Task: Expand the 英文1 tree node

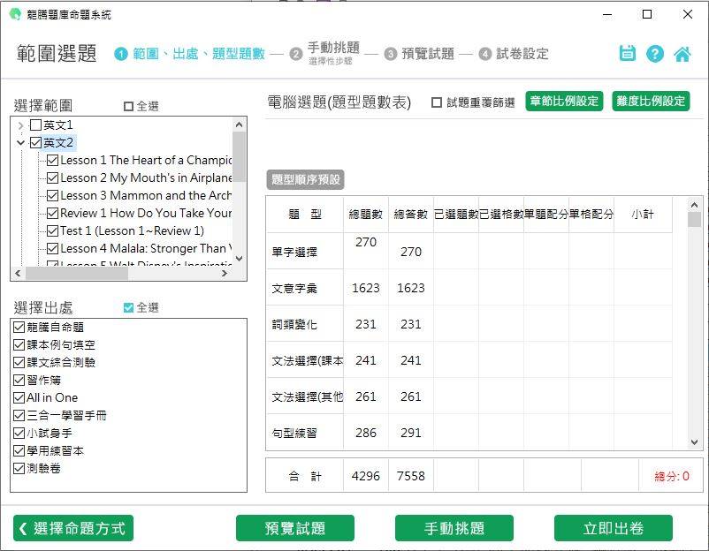Action: (x=20, y=125)
